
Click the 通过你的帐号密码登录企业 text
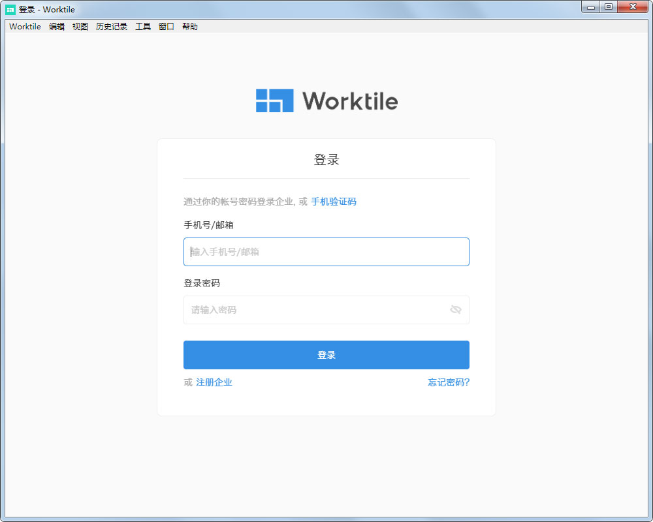coord(238,202)
